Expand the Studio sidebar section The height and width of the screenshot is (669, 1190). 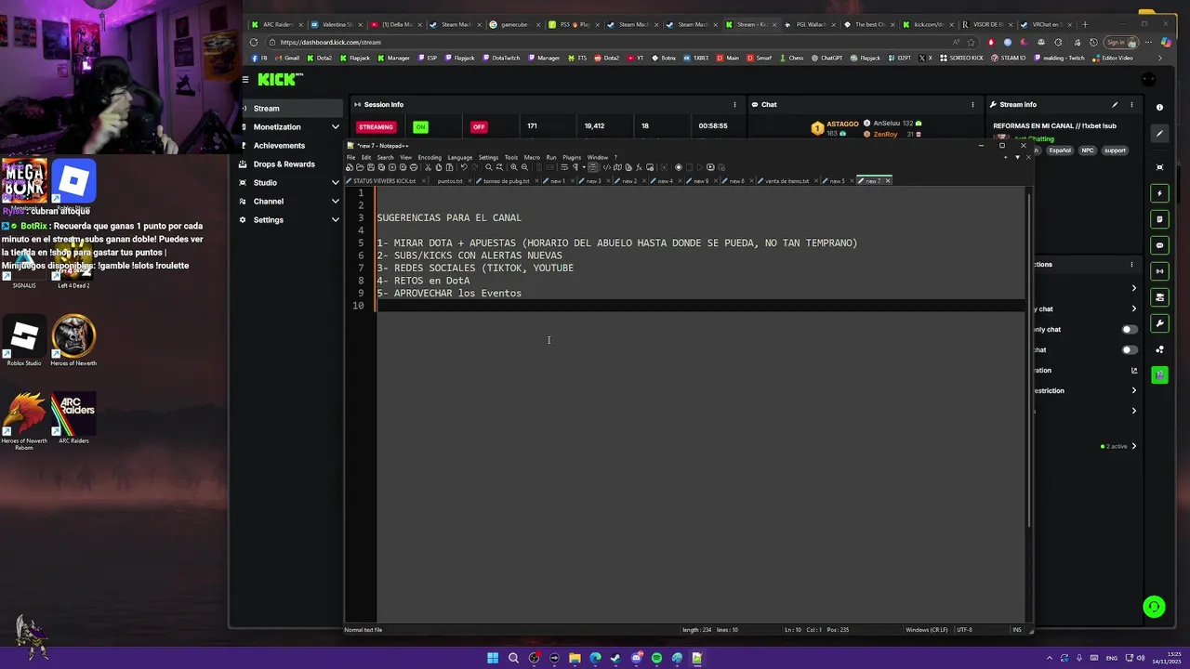[336, 182]
